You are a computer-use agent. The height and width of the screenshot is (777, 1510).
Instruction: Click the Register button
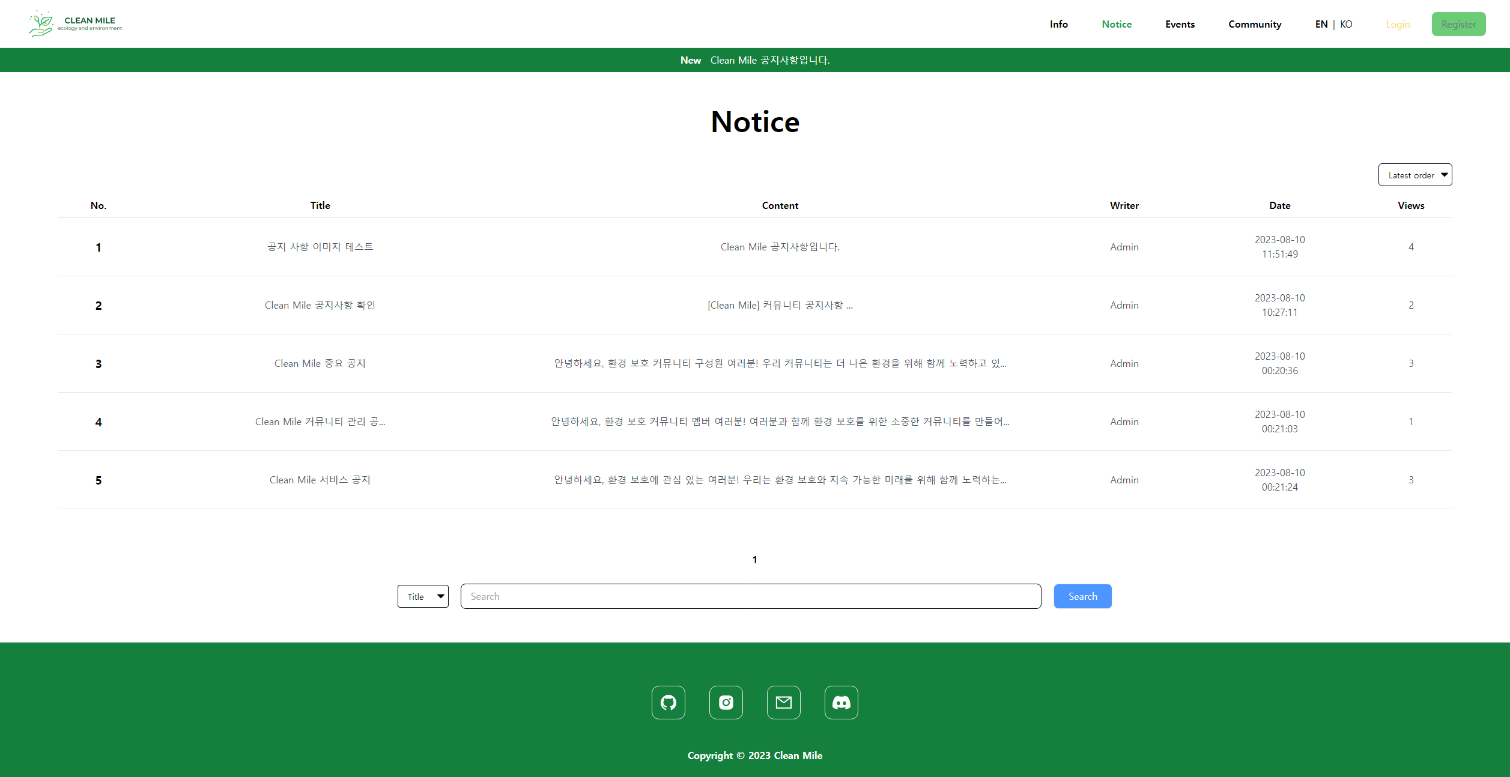[x=1458, y=24]
